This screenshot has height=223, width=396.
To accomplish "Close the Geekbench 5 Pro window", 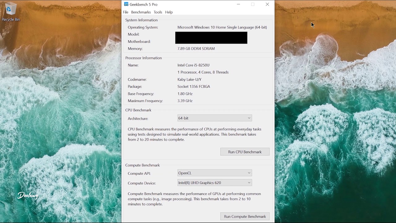I will (x=267, y=4).
